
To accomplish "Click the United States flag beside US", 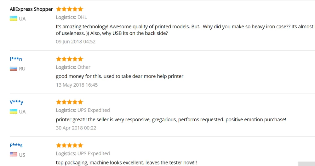I will click(13, 155).
